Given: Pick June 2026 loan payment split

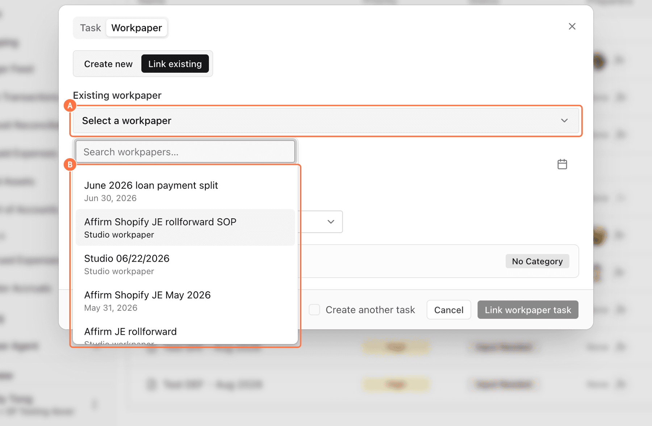Looking at the screenshot, I should (185, 191).
